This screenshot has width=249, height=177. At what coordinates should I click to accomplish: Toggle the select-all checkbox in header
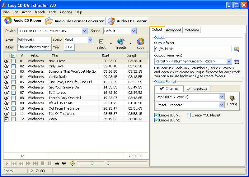(13, 56)
